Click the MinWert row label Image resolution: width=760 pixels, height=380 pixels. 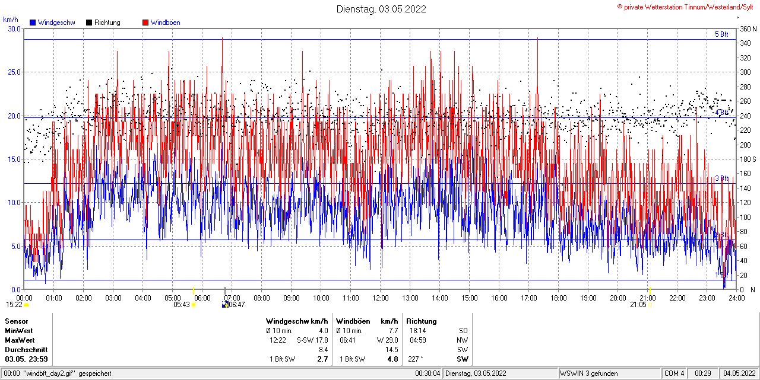coord(19,330)
